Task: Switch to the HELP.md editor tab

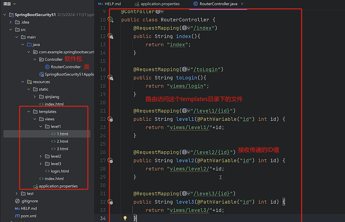Action: coord(109,4)
